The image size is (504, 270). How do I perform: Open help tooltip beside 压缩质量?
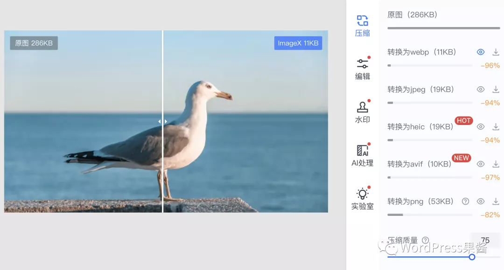[x=425, y=240]
